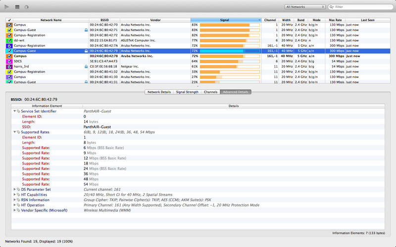Sort by the Last Seen column header

[368, 20]
